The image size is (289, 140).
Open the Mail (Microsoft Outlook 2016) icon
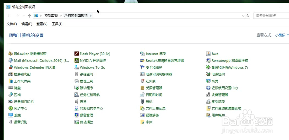pos(11,60)
